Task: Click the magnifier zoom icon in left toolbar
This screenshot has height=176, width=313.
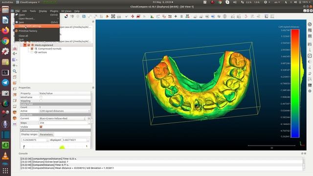Action: point(15,71)
